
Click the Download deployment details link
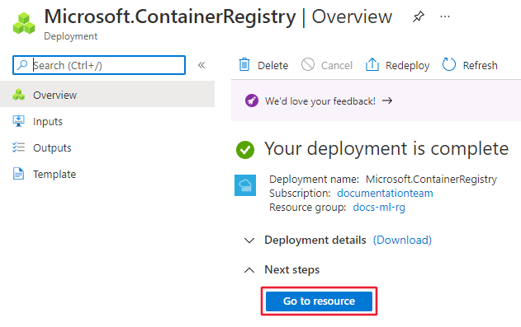402,240
